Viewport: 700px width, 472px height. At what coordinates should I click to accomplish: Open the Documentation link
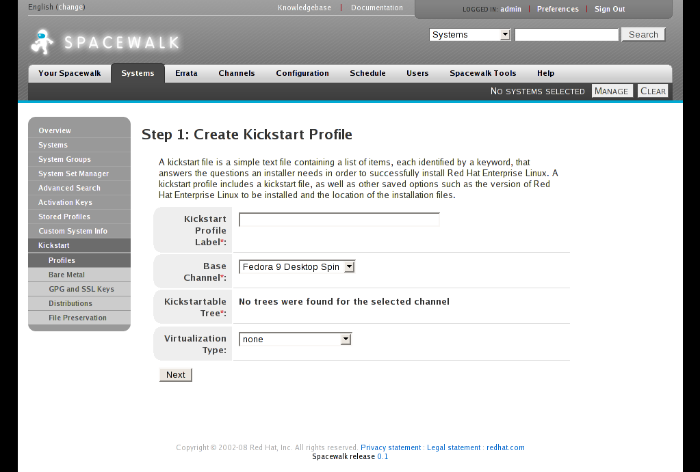click(377, 8)
